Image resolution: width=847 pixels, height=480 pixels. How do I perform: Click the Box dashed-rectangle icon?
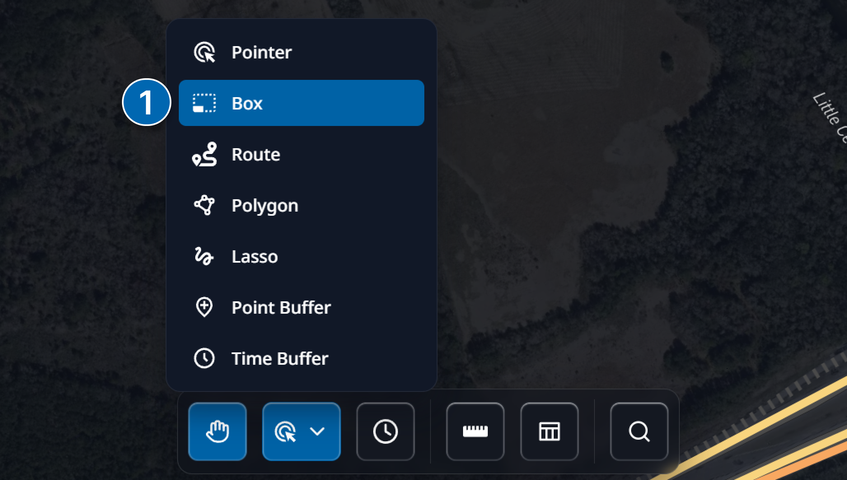coord(204,103)
